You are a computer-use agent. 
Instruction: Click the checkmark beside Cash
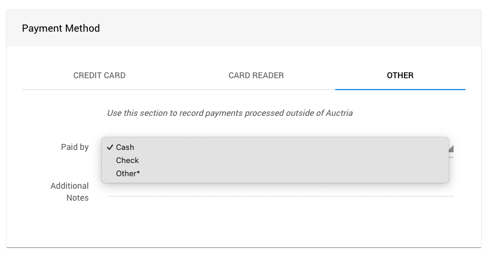pyautogui.click(x=111, y=148)
